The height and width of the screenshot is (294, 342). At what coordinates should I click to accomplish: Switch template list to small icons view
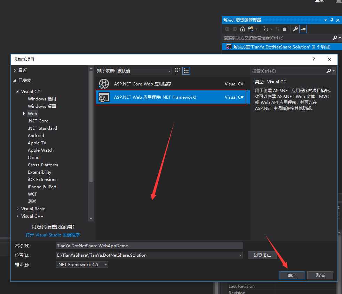click(177, 71)
